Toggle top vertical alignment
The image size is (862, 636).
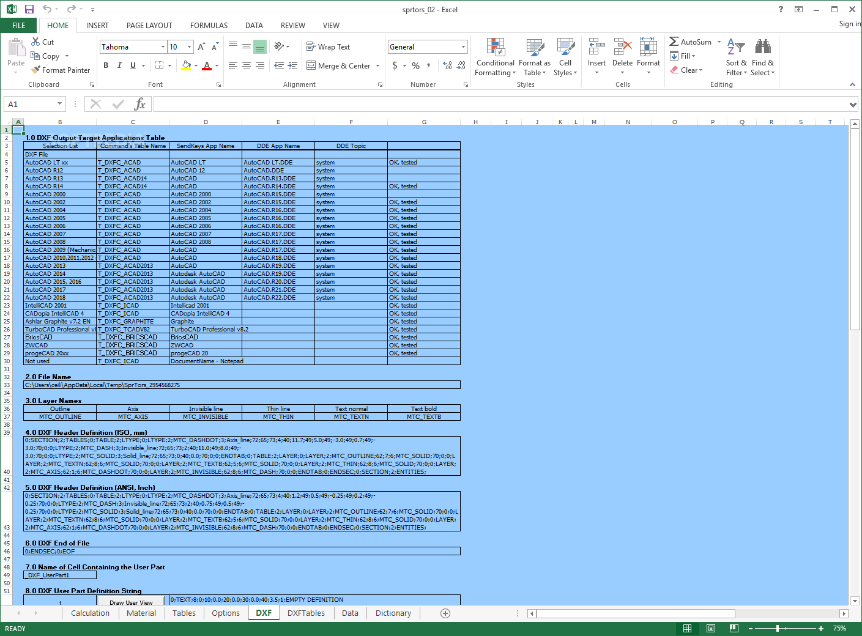click(x=233, y=46)
